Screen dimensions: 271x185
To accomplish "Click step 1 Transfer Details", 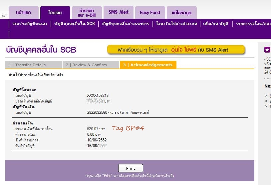I will [34, 65].
